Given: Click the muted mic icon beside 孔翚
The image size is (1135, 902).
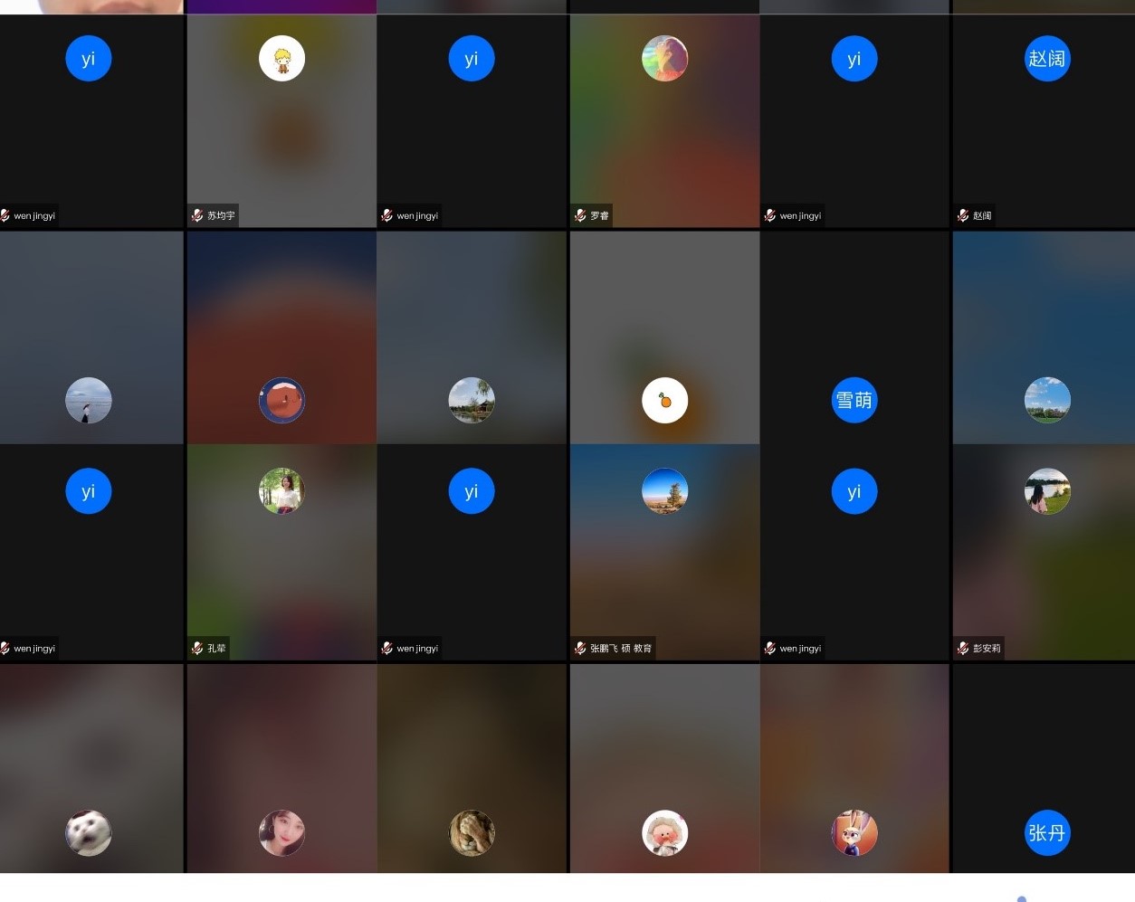Looking at the screenshot, I should pyautogui.click(x=197, y=648).
